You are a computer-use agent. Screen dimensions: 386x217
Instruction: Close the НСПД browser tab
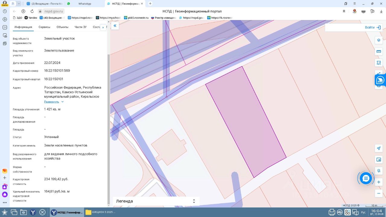(142, 4)
